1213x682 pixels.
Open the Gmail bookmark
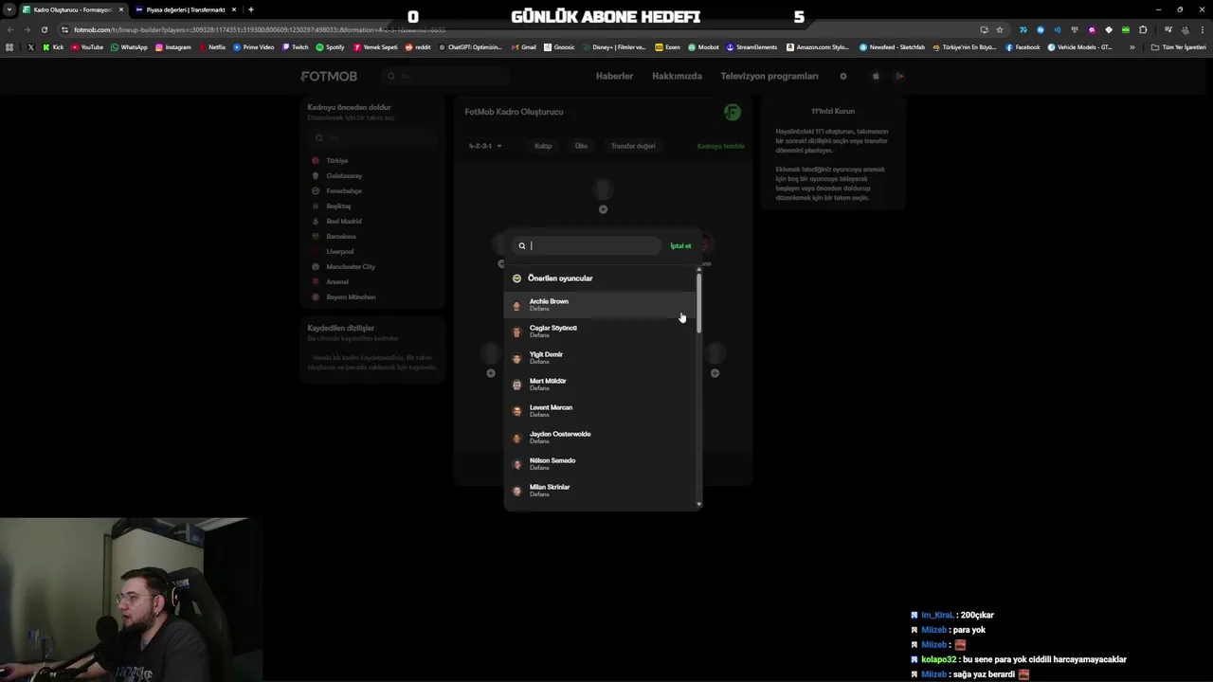(x=524, y=46)
